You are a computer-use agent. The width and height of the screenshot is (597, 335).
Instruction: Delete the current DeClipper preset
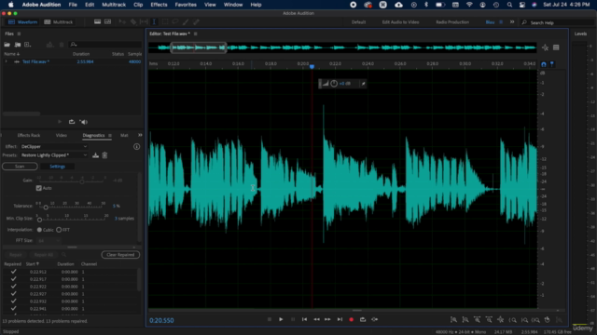pos(104,155)
